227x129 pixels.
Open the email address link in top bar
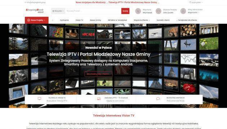[35, 3]
